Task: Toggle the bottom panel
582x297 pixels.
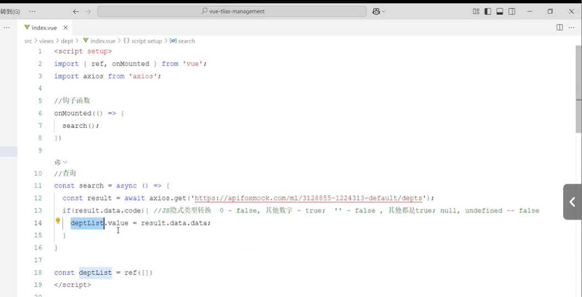Action: coord(500,12)
